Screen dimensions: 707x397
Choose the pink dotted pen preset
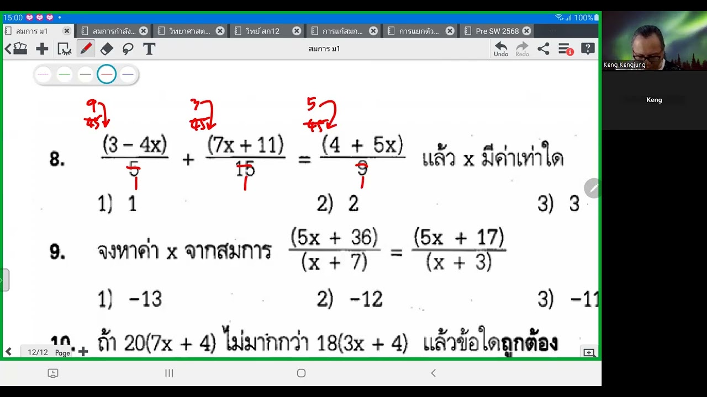43,74
